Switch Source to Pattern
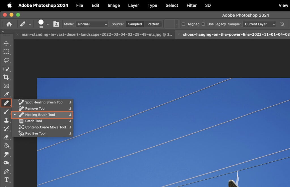 (153, 24)
